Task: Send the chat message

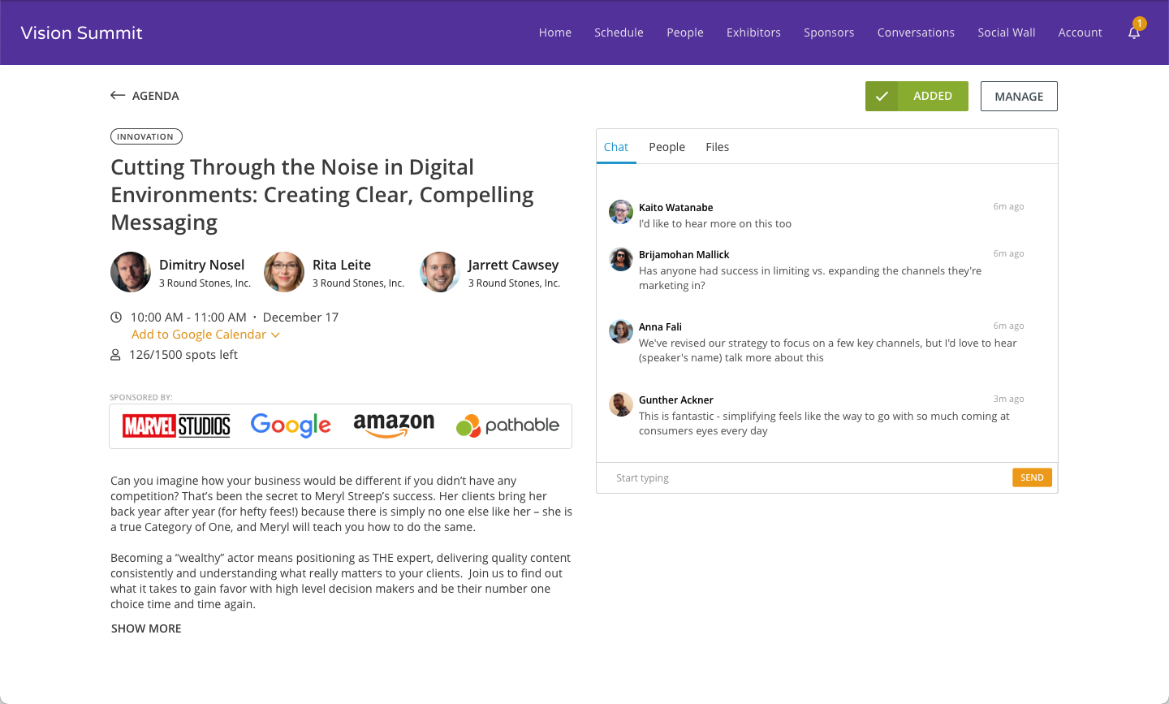Action: pos(1032,477)
